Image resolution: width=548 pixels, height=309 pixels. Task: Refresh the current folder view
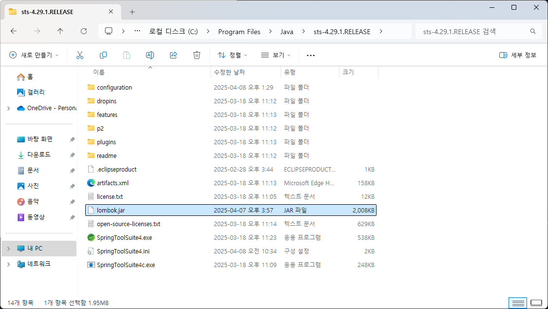[x=83, y=31]
